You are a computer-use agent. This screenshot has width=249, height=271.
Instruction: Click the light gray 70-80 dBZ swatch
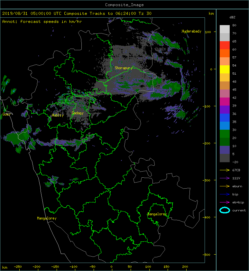coord(225,29)
